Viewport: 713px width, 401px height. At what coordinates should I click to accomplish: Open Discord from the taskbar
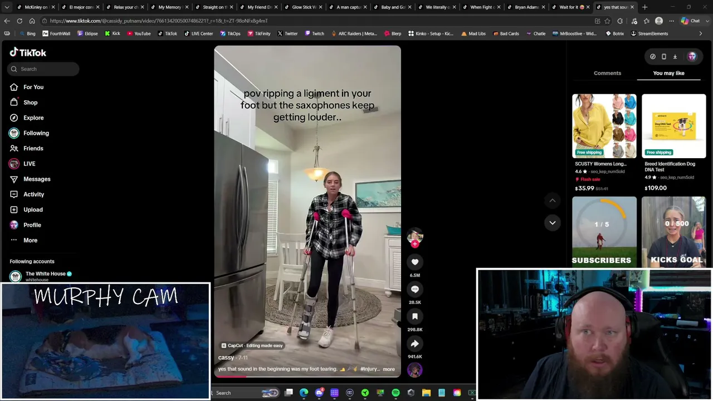point(319,393)
